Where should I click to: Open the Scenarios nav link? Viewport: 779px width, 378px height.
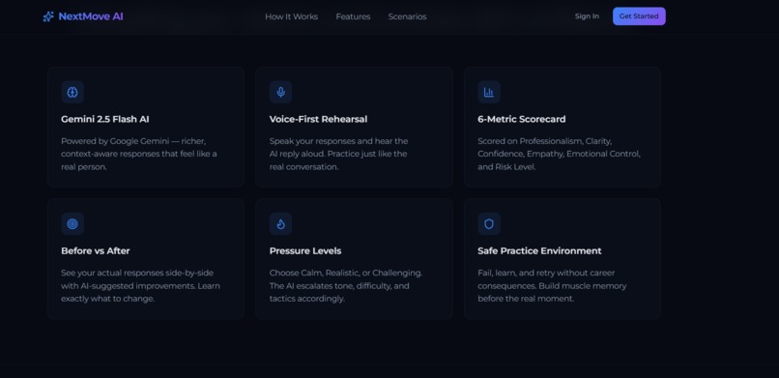(x=407, y=16)
